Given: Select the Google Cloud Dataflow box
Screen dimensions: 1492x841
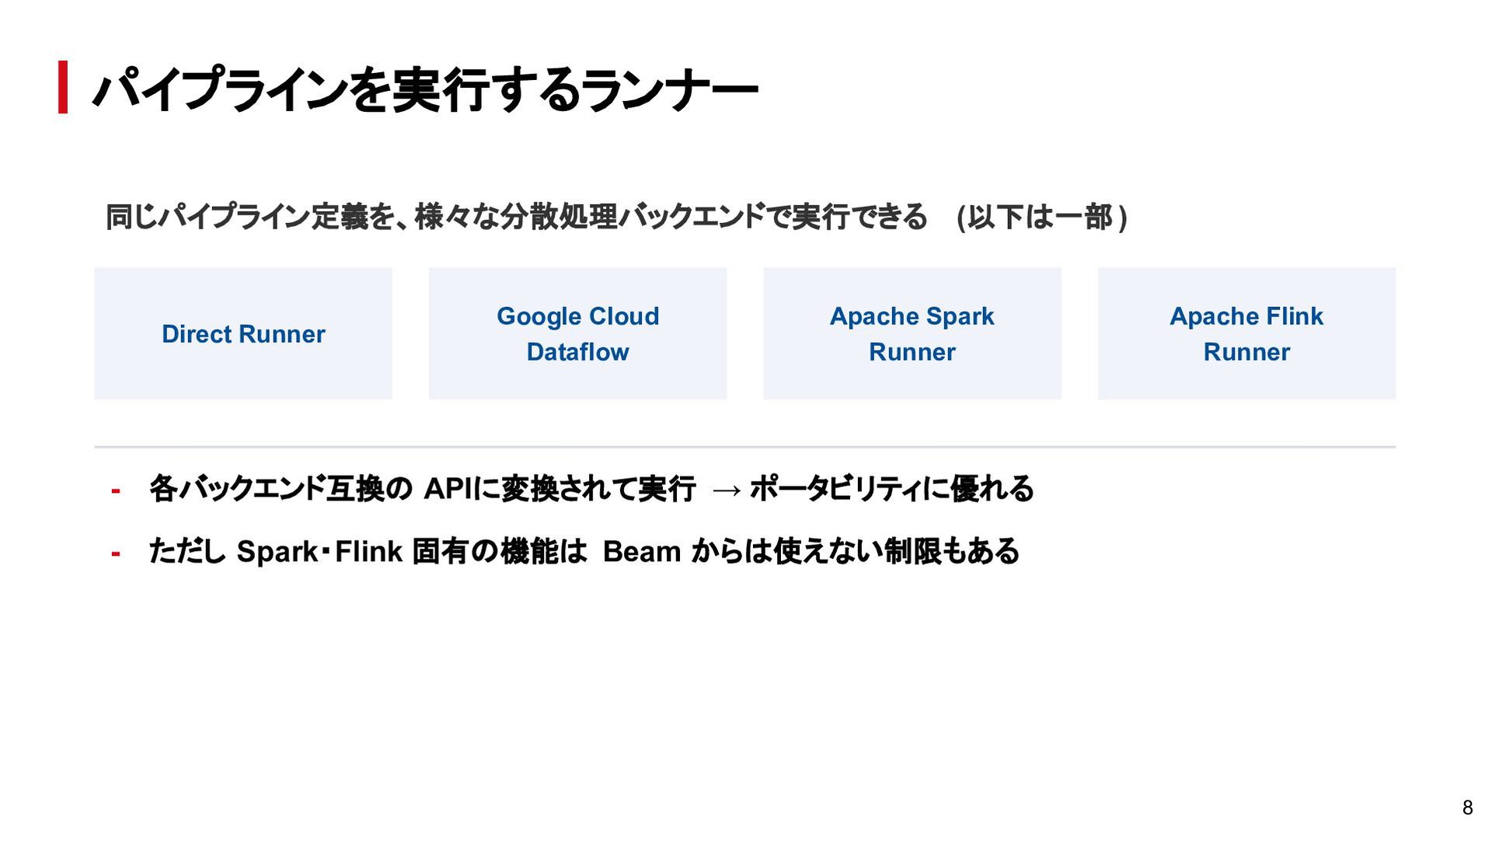Looking at the screenshot, I should 577,333.
